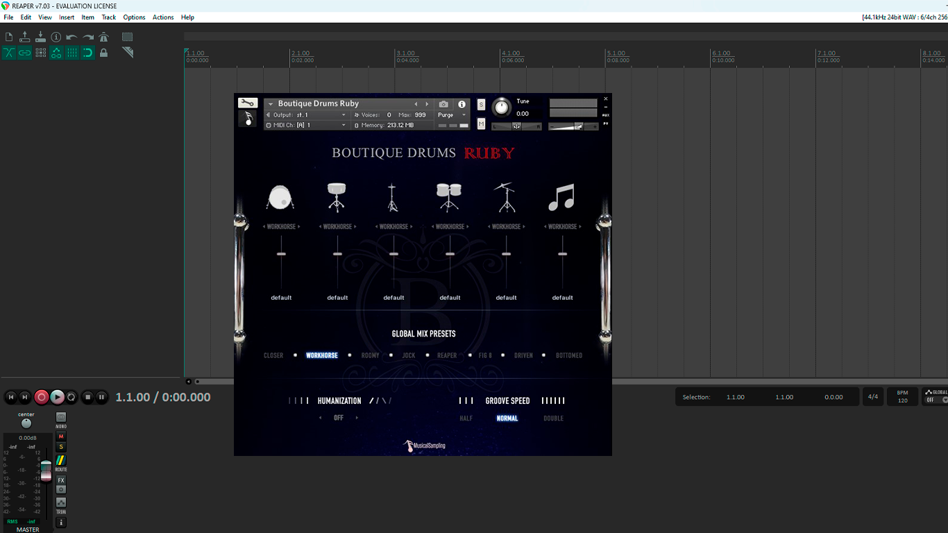Click the transport Play button
This screenshot has height=533, width=948.
click(x=57, y=397)
